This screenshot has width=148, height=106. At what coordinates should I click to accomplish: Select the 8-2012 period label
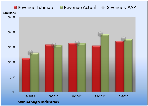77,96
